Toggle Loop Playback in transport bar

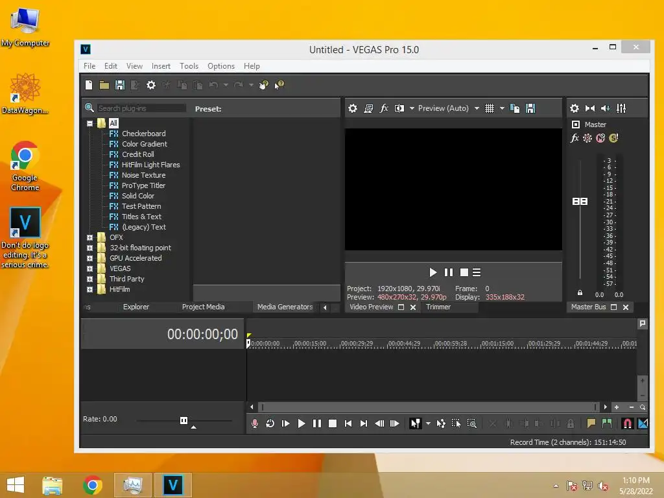point(270,423)
